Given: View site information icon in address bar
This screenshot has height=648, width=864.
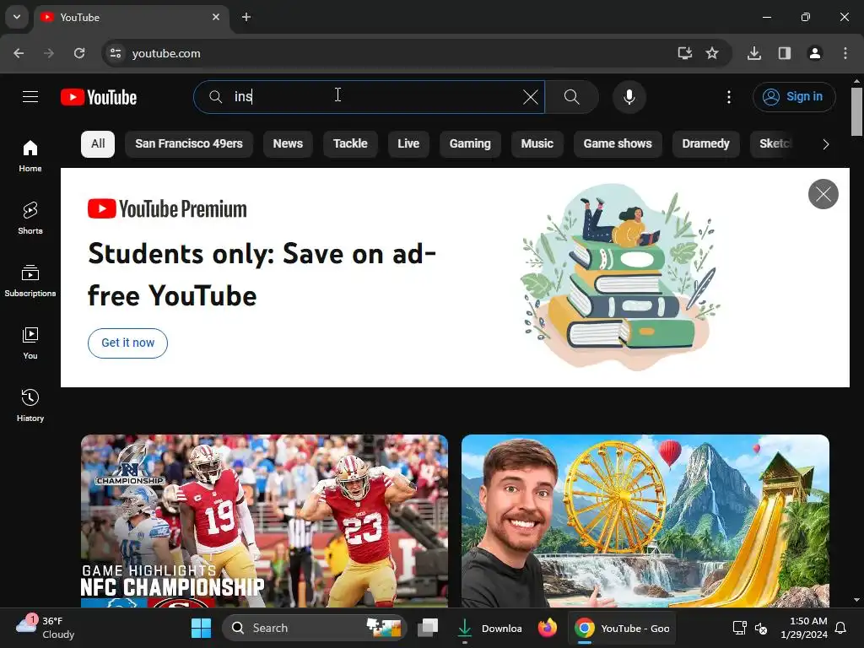Looking at the screenshot, I should pos(116,53).
